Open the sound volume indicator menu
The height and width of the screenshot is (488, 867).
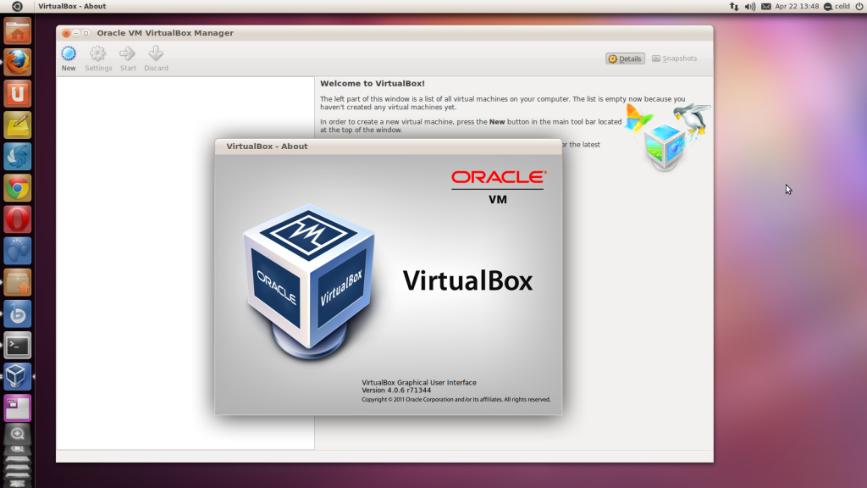750,6
